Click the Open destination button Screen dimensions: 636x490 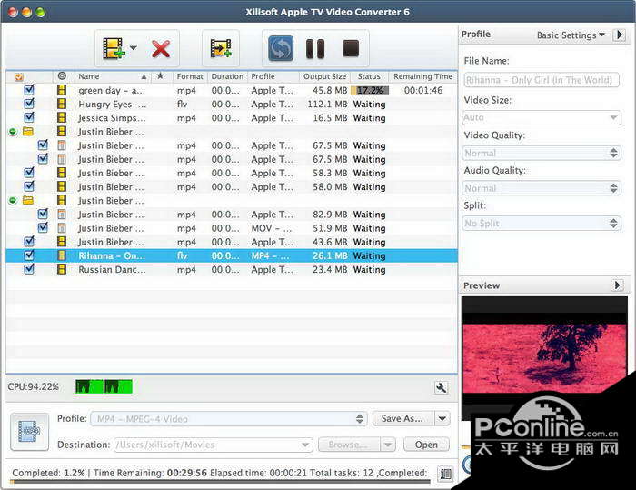426,445
